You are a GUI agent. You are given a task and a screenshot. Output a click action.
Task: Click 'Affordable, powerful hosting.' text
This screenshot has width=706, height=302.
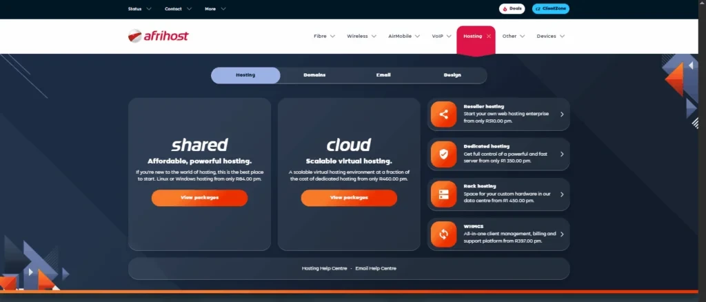pos(199,161)
